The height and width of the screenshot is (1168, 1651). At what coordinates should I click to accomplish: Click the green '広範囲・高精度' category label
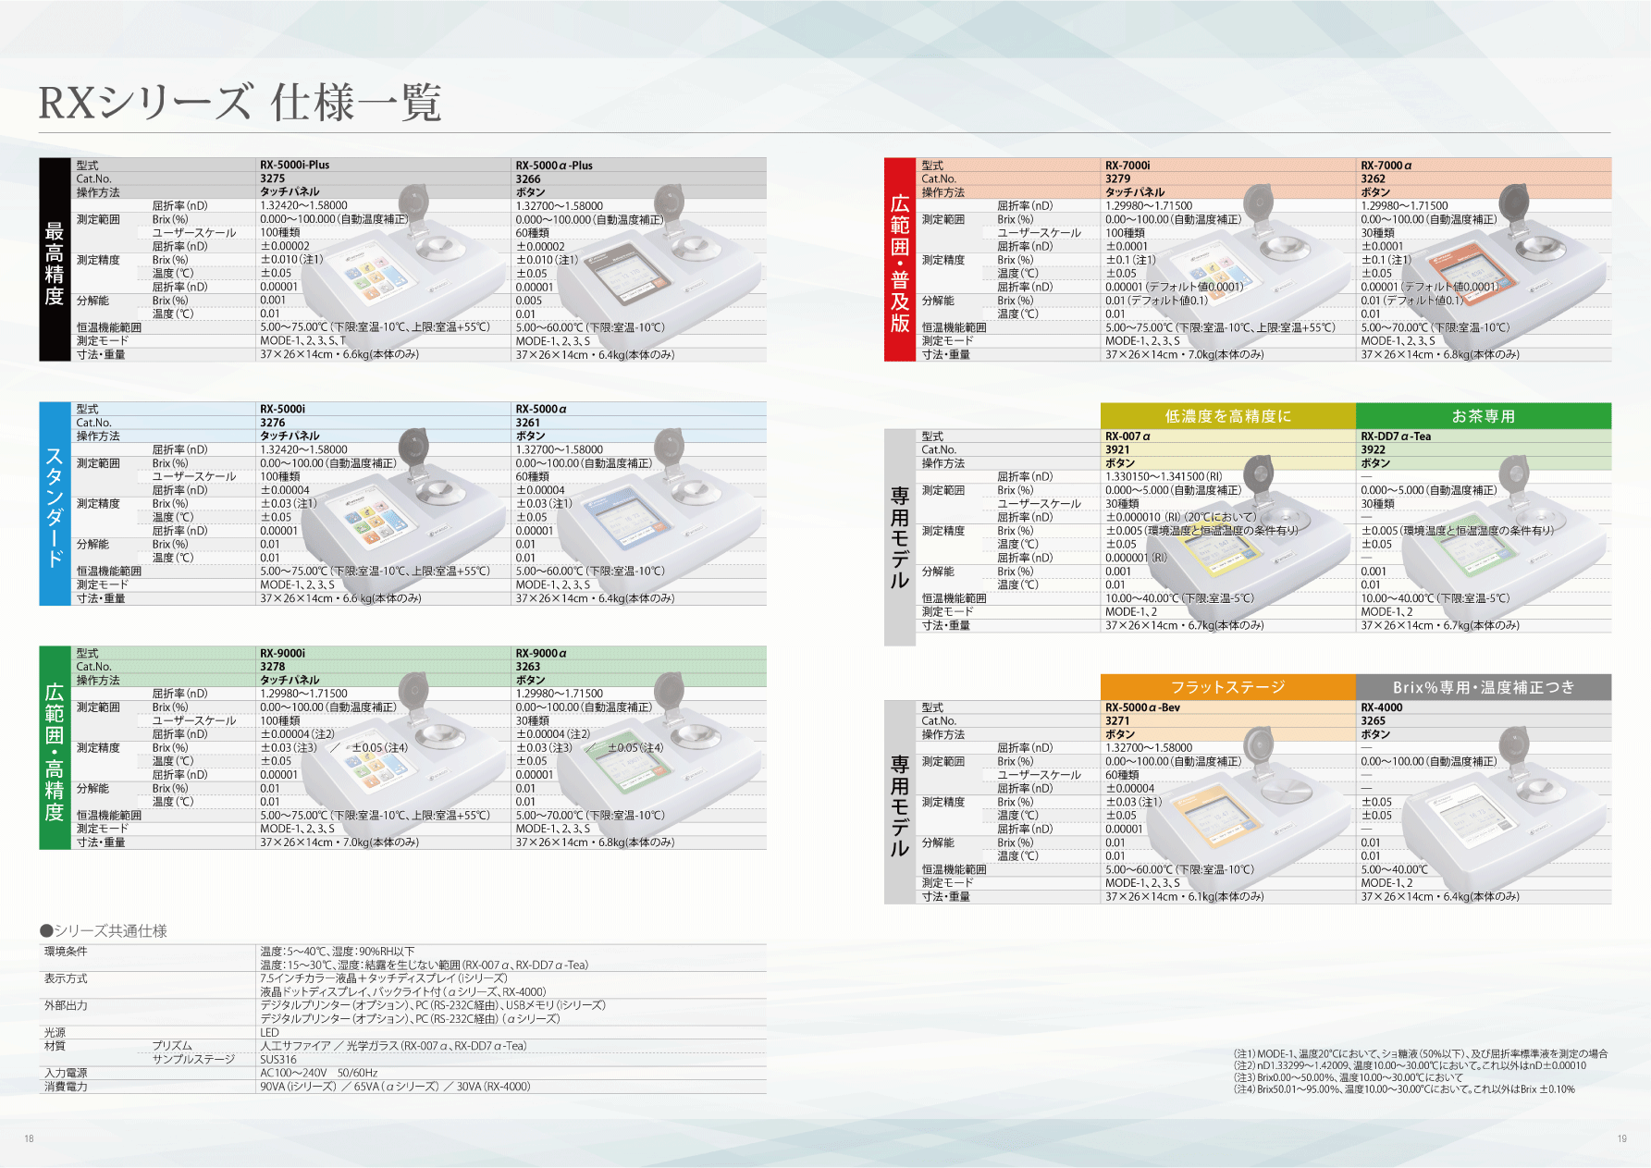pos(55,748)
